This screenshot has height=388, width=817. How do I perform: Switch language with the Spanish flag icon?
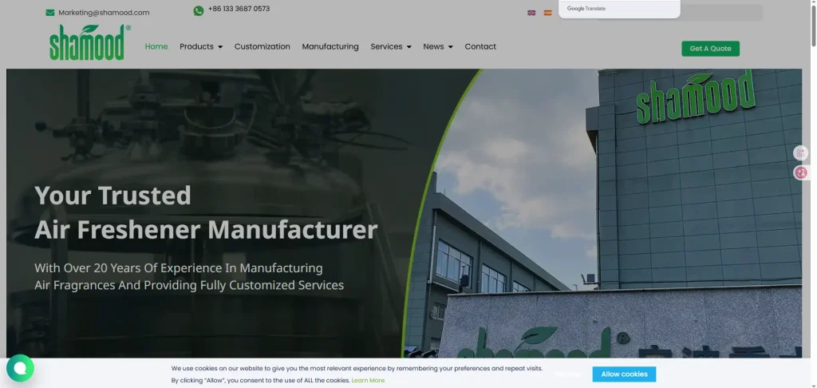[547, 13]
